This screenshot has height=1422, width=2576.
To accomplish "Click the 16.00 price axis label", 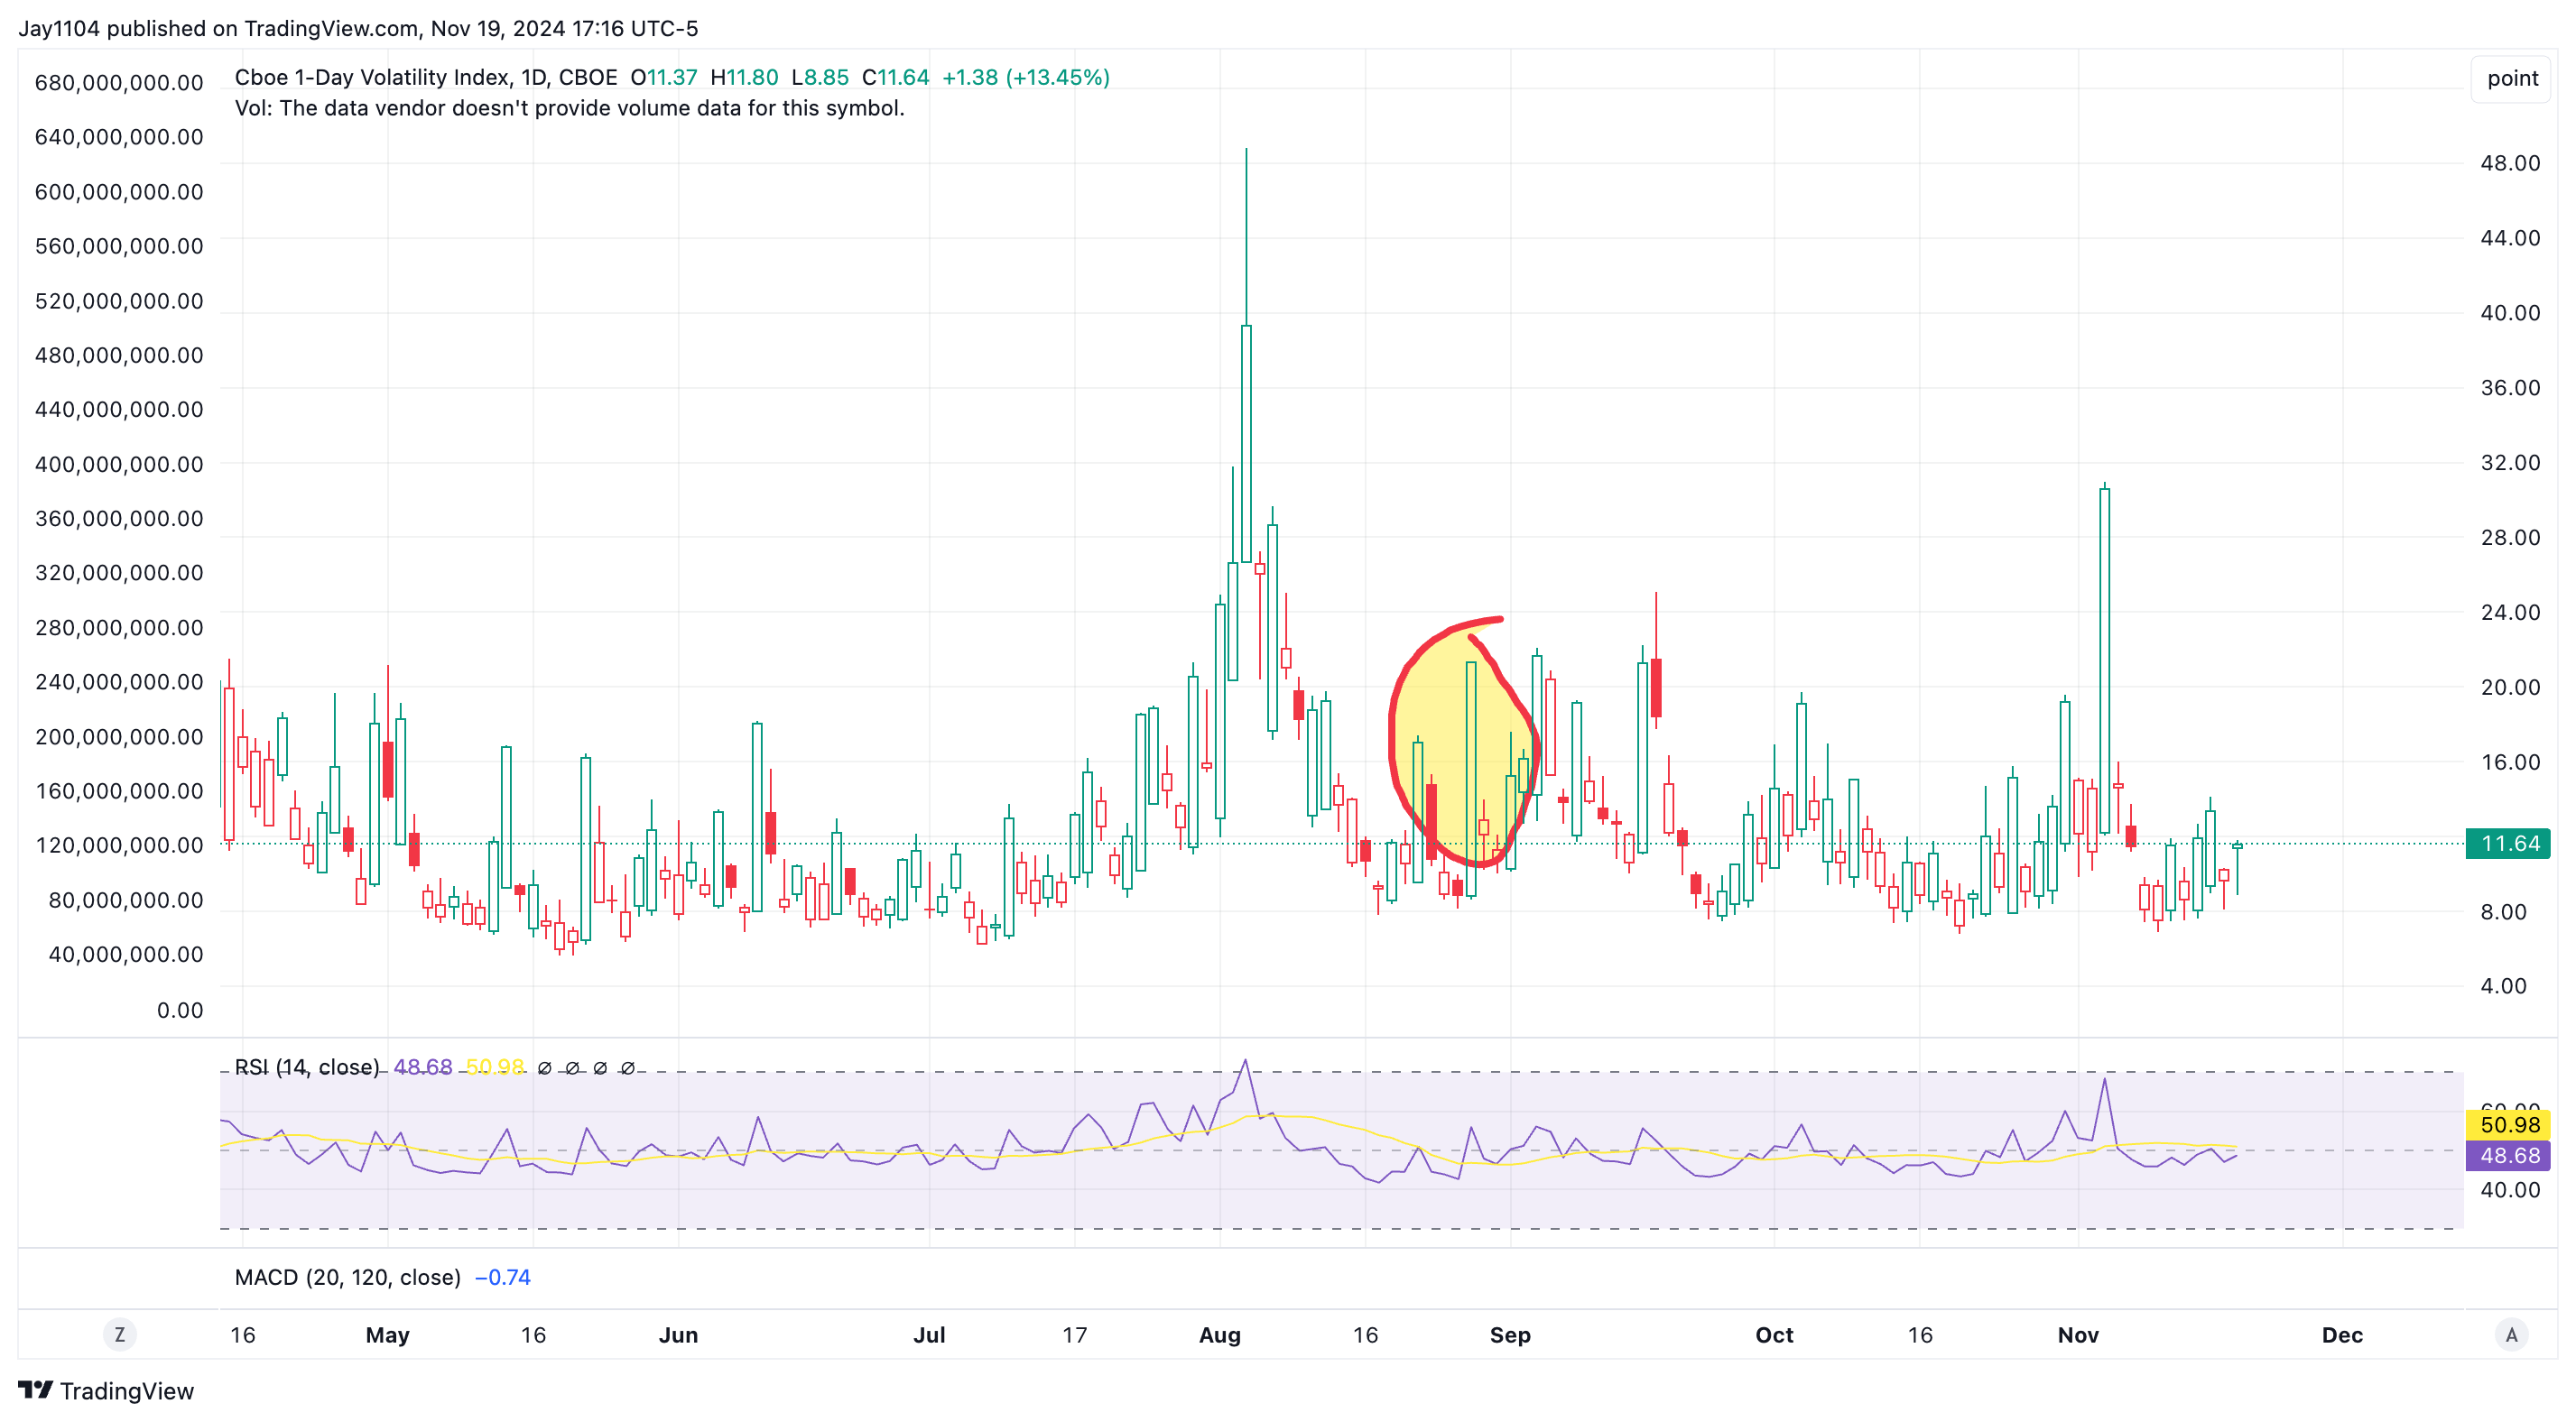I will pyautogui.click(x=2510, y=762).
